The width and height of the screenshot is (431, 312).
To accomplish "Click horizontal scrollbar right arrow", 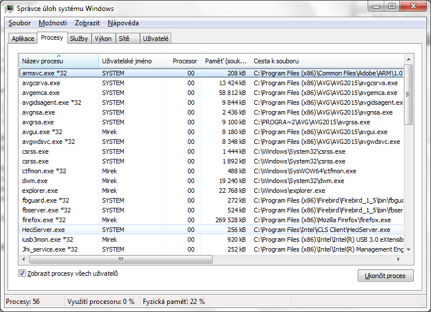I will tap(398, 259).
